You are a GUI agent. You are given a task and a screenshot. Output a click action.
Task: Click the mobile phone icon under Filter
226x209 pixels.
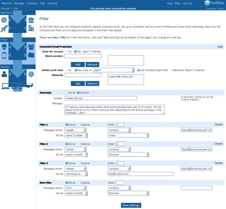click(x=4, y=55)
